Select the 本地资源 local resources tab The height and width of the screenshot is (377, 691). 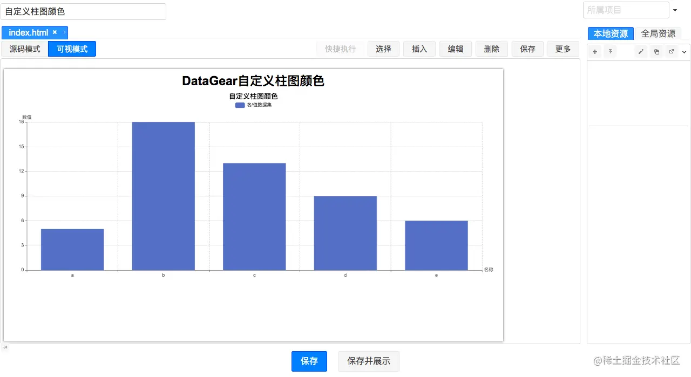[611, 33]
